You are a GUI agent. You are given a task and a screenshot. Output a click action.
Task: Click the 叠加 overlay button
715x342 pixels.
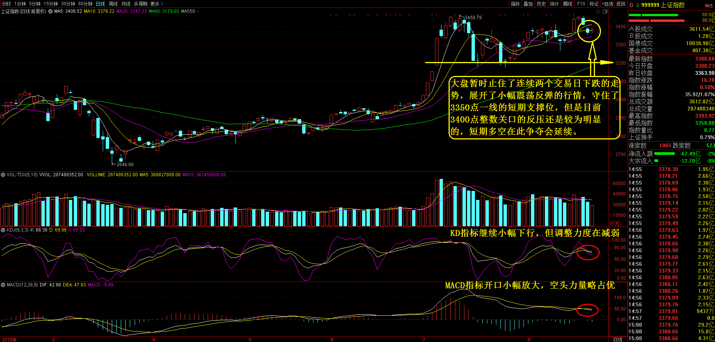[528, 4]
